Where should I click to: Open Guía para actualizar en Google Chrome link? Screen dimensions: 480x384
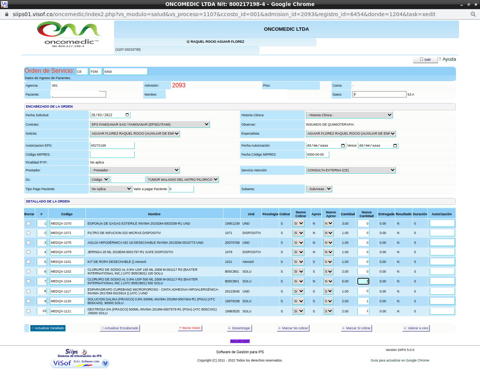point(400,360)
